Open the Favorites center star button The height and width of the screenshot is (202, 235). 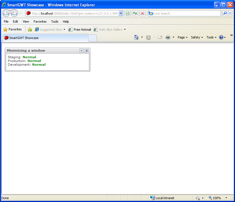coord(12,30)
